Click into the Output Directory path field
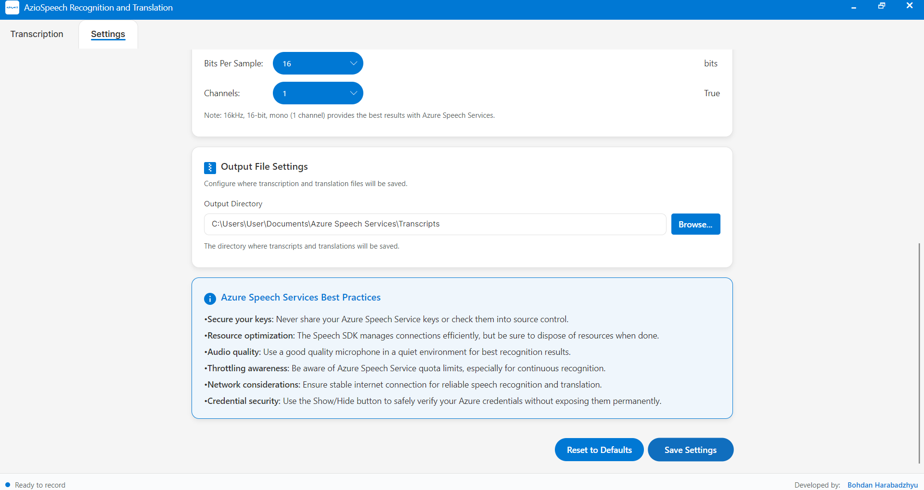This screenshot has height=490, width=924. click(x=435, y=224)
